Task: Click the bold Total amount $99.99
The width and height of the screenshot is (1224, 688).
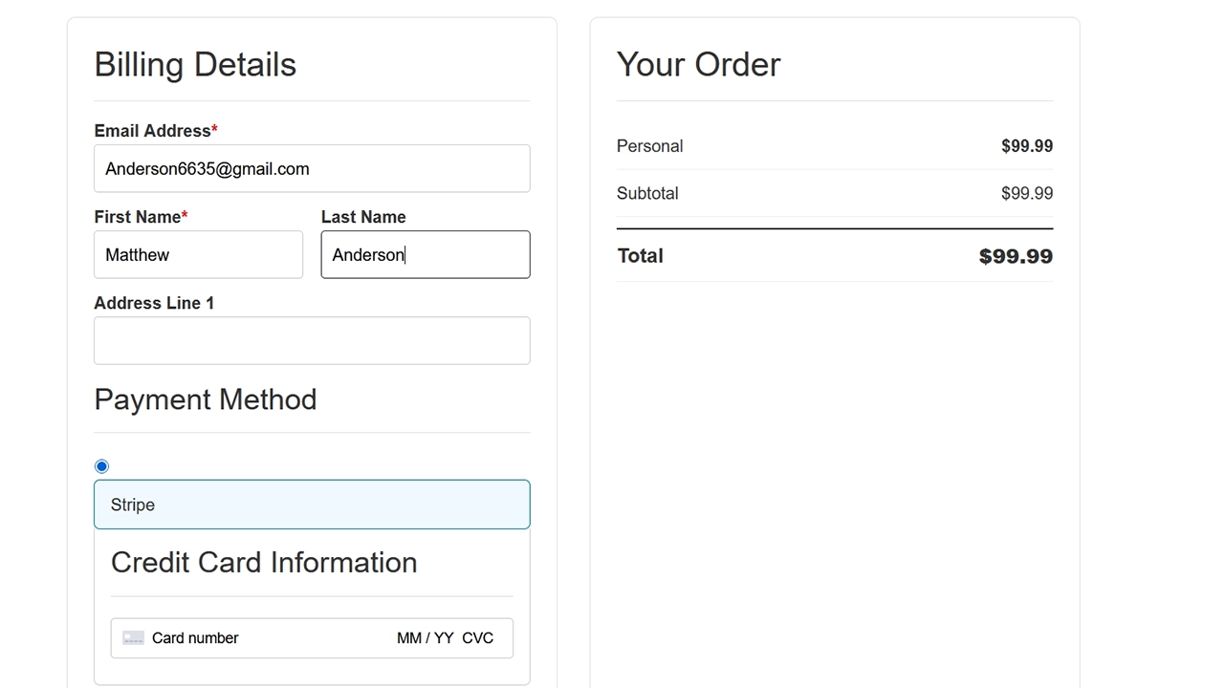Action: 1016,256
